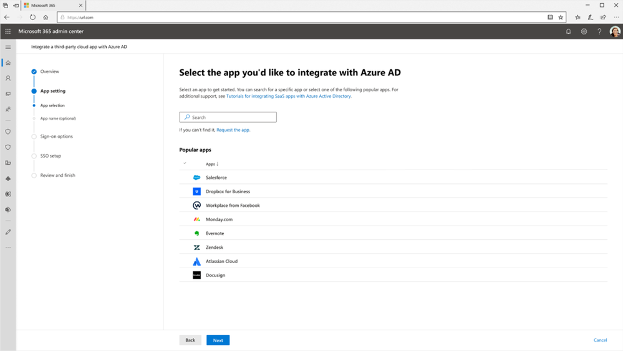Go to Home in left sidebar
Image resolution: width=623 pixels, height=351 pixels.
pos(8,63)
